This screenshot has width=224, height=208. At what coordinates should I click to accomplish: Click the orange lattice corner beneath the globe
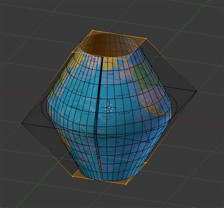(127, 184)
